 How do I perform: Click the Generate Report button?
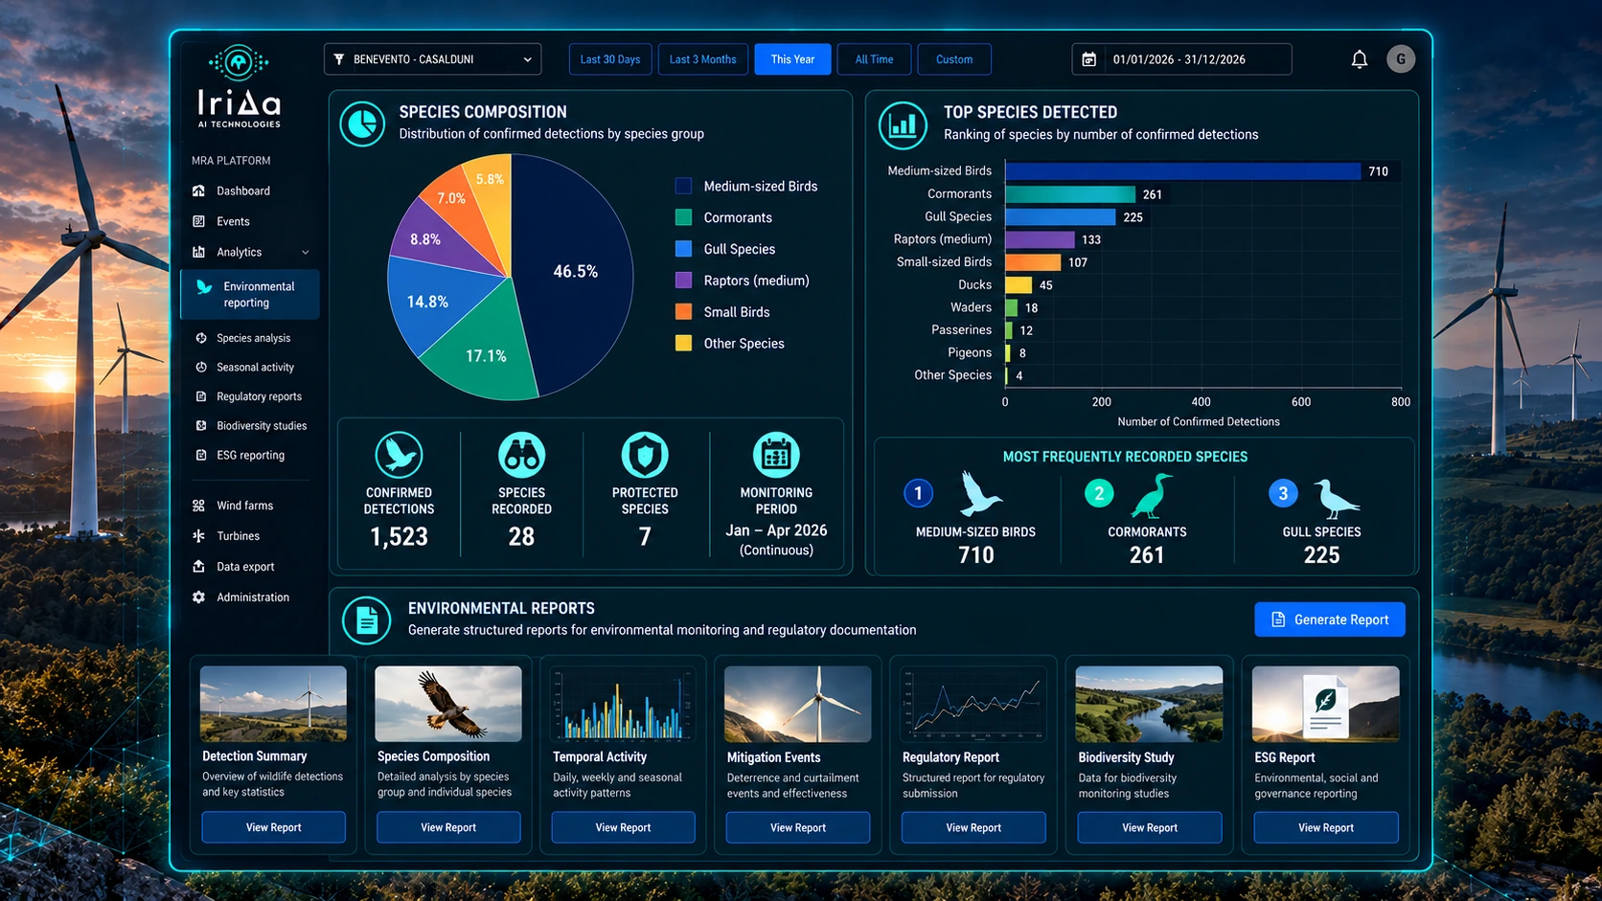tap(1330, 619)
